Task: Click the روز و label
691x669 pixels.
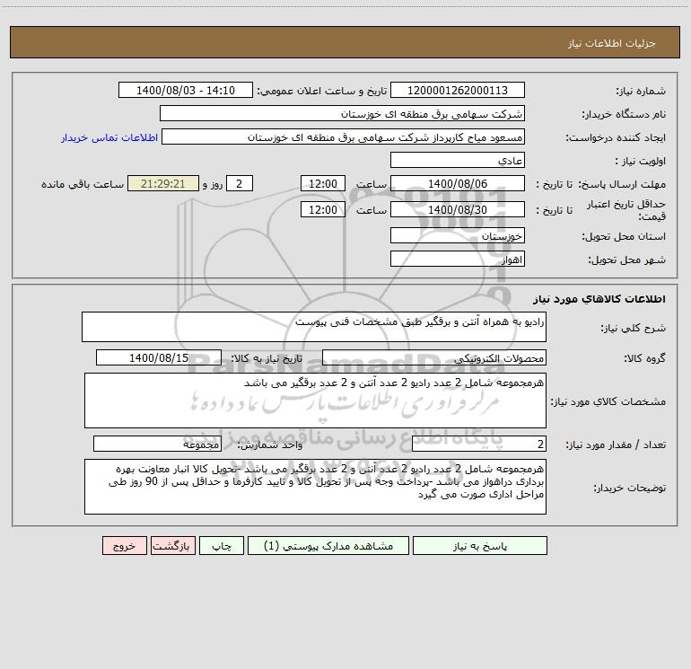Action: tap(213, 184)
